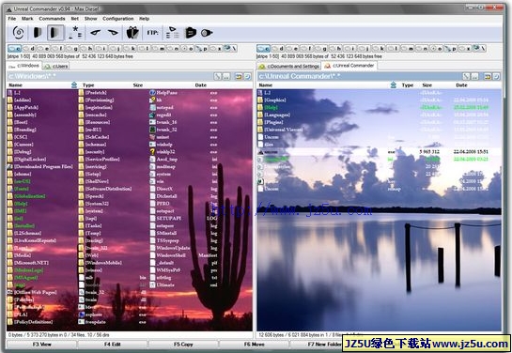This screenshot has height=353, width=512.
Task: Go to root folder button in left path bar
Action: 217,77
